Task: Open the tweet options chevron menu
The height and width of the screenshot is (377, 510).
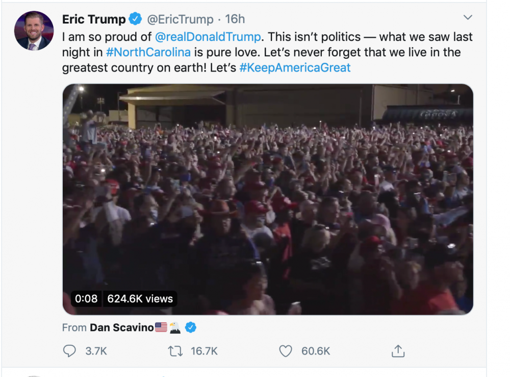Action: 468,18
